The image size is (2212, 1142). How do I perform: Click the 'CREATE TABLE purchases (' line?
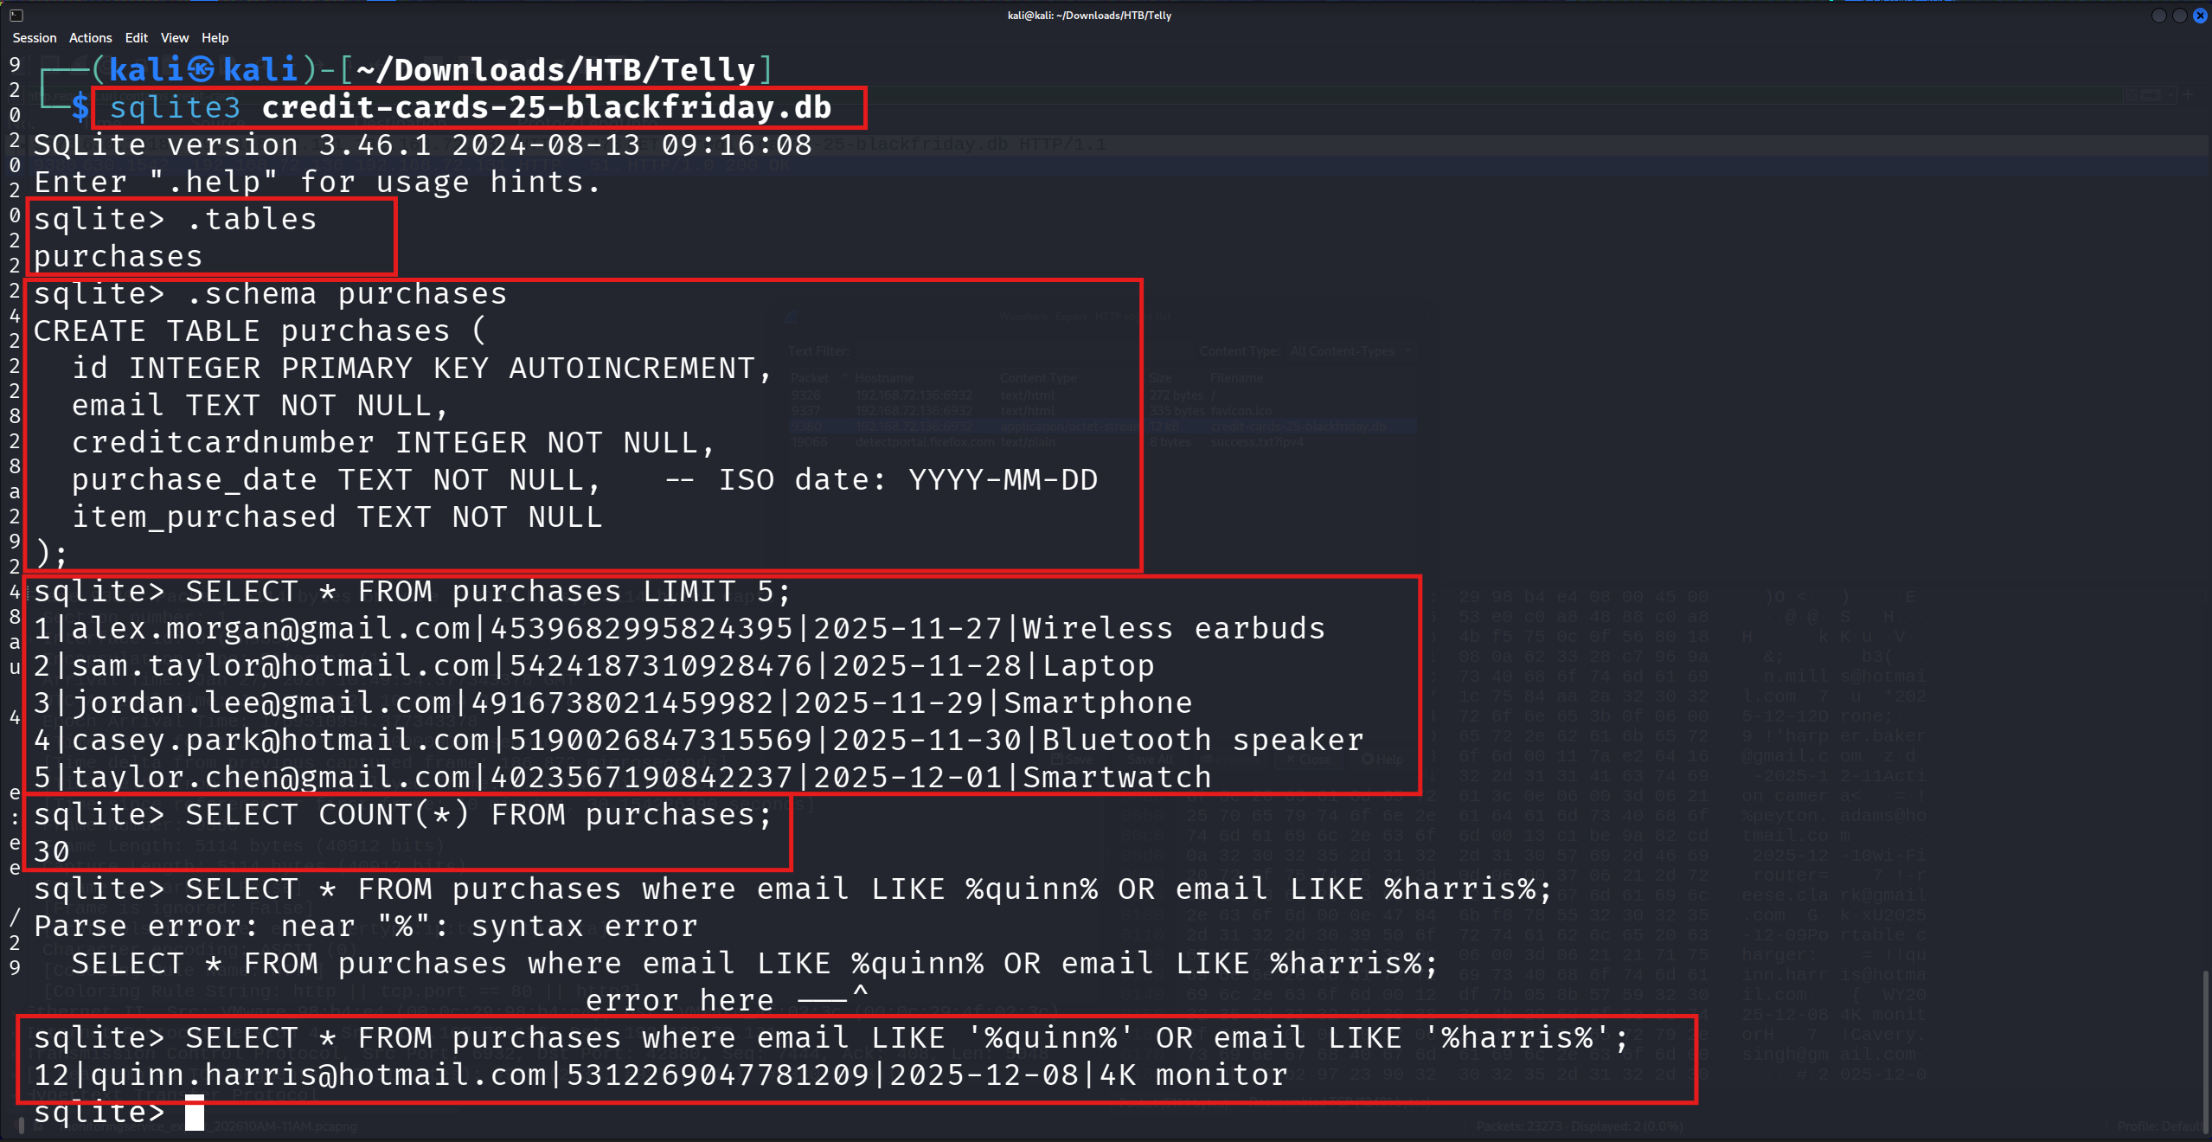[x=260, y=331]
